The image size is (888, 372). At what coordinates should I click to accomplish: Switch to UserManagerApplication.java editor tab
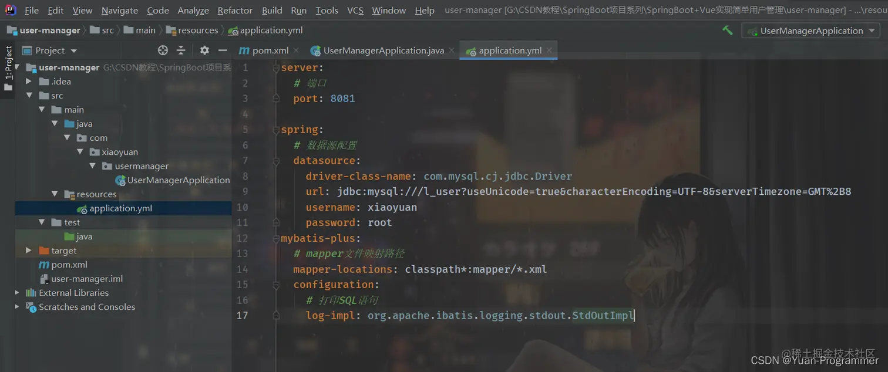click(384, 50)
